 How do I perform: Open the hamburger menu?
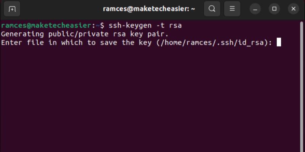coord(232,9)
